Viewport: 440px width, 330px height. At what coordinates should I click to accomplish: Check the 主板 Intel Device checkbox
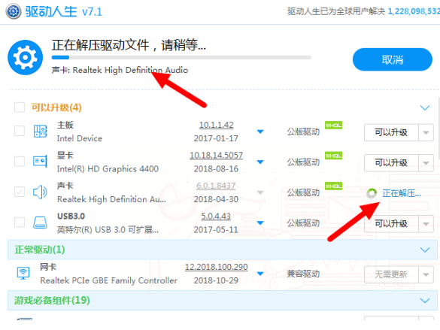[x=20, y=131]
